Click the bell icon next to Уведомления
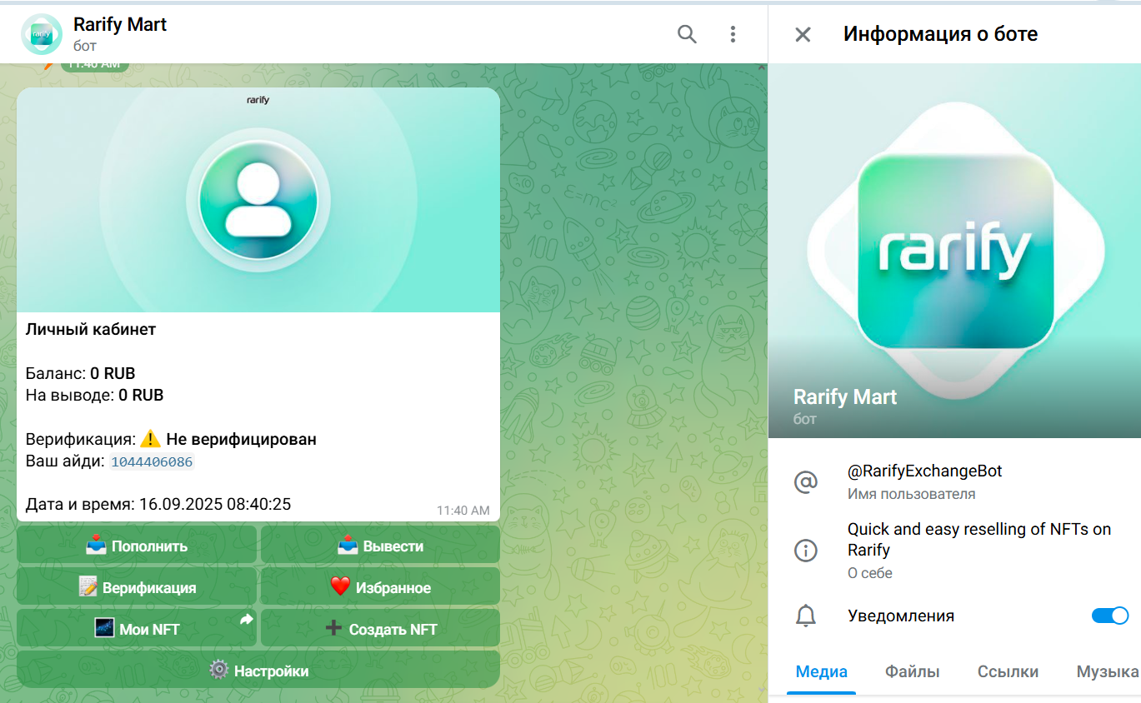The image size is (1141, 703). pos(805,616)
